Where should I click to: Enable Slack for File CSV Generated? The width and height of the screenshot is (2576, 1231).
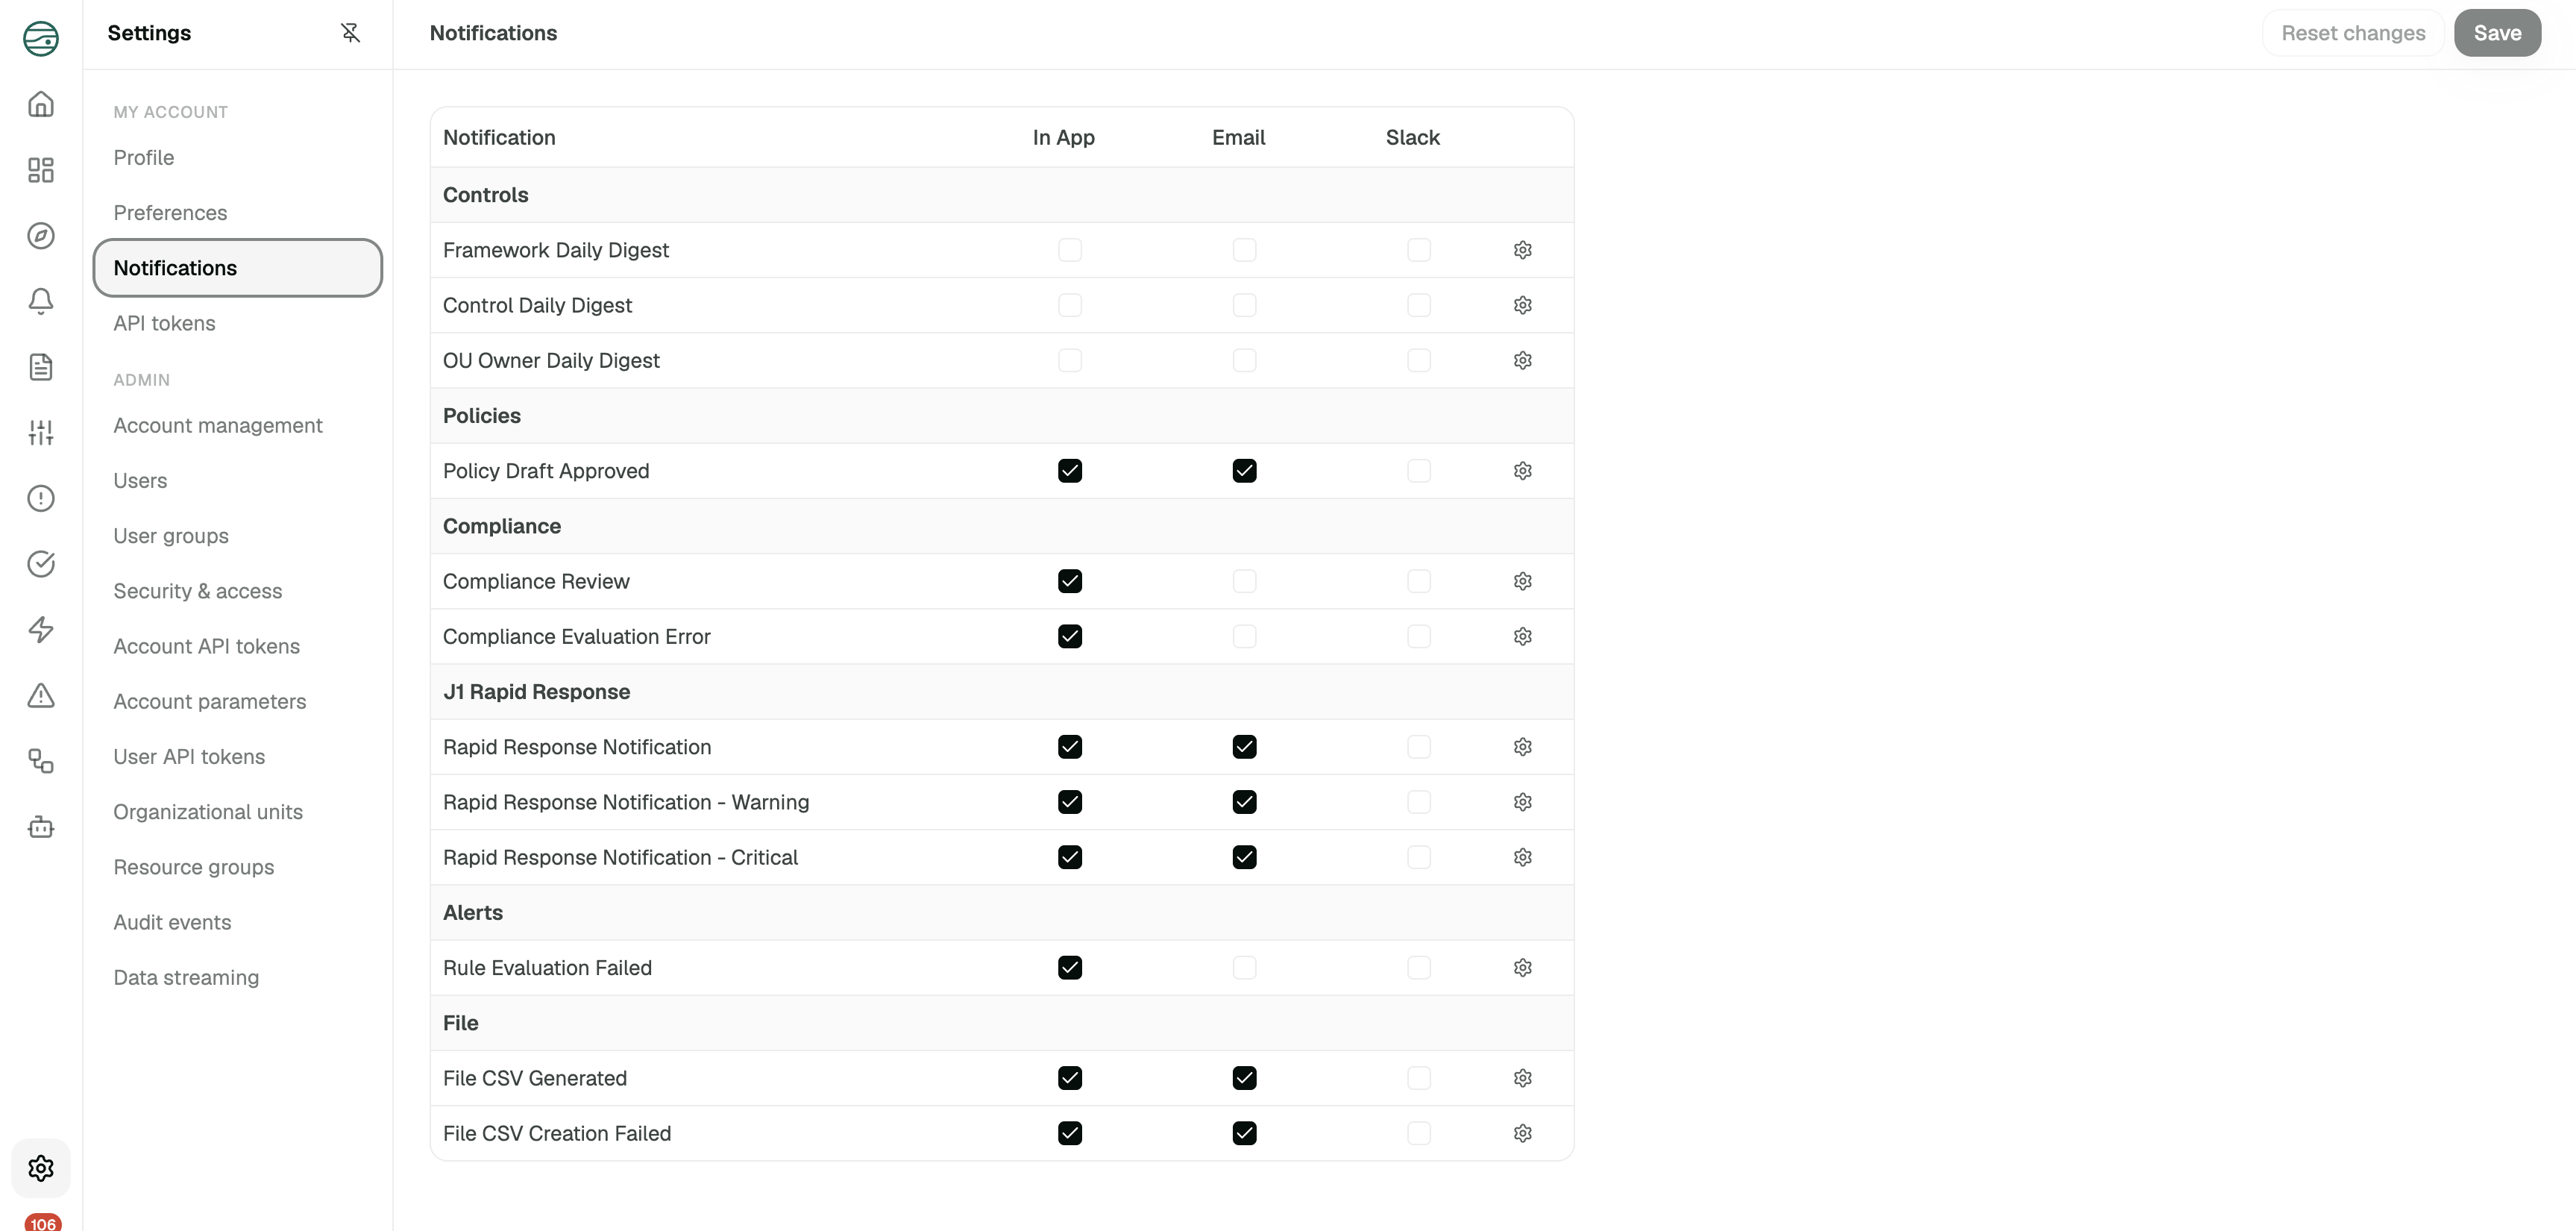(x=1419, y=1078)
